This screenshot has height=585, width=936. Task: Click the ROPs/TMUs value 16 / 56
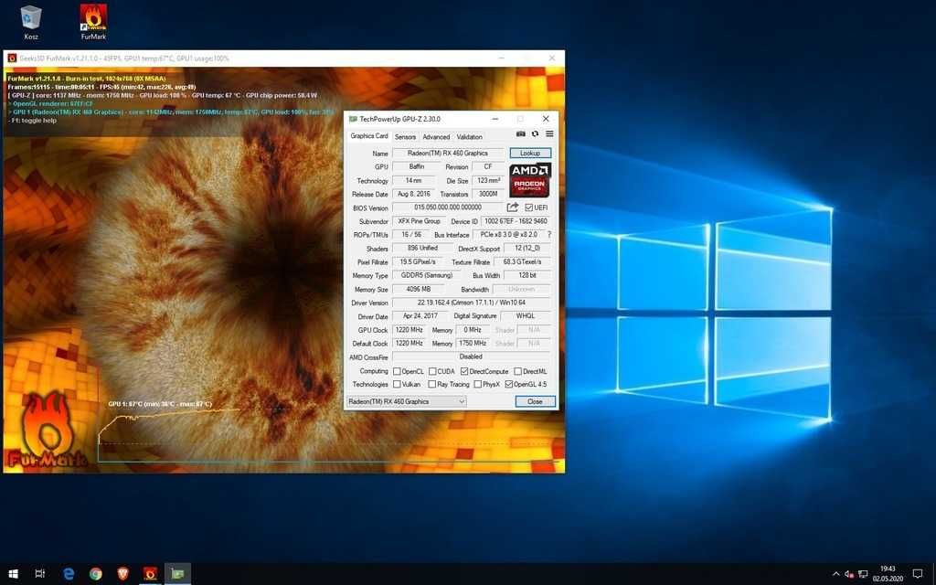(411, 235)
